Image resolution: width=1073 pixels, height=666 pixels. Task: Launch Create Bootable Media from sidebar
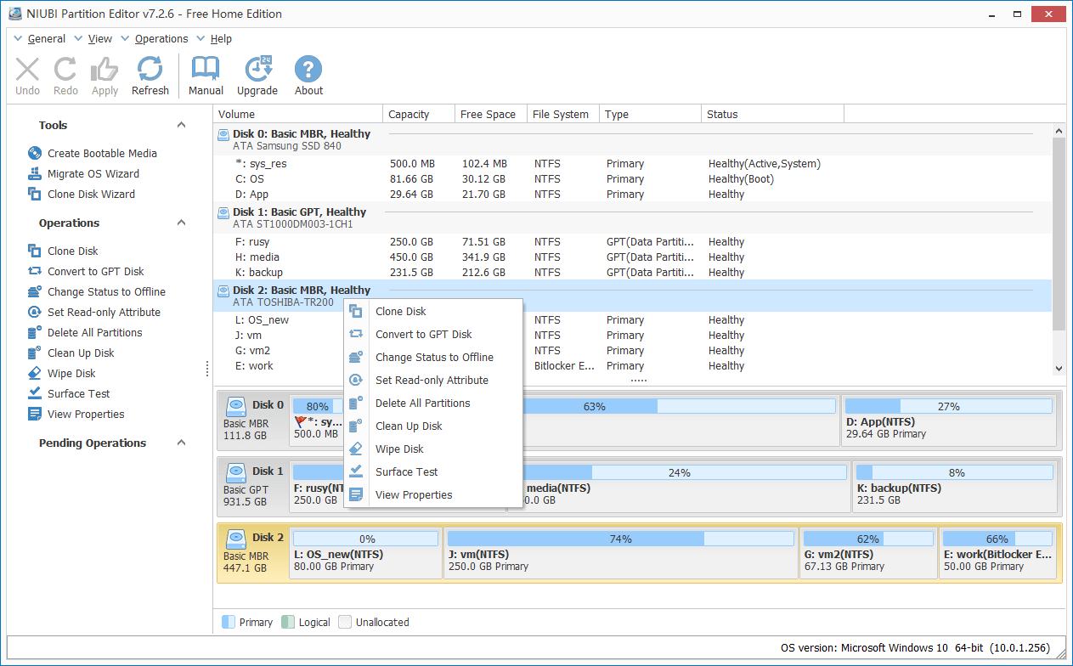tap(102, 154)
